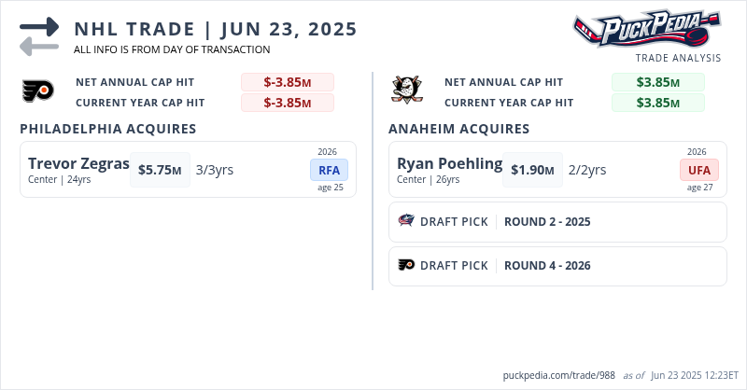Click Philadelphia current year cap hit value
This screenshot has width=747, height=390.
coord(287,103)
